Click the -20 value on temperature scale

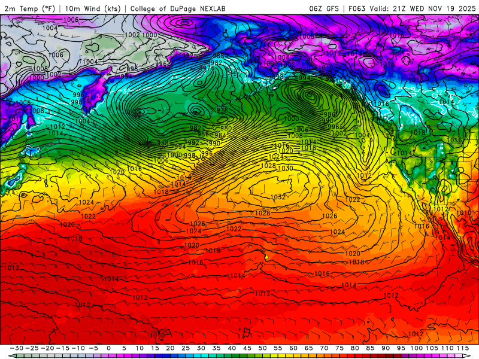[47, 348]
